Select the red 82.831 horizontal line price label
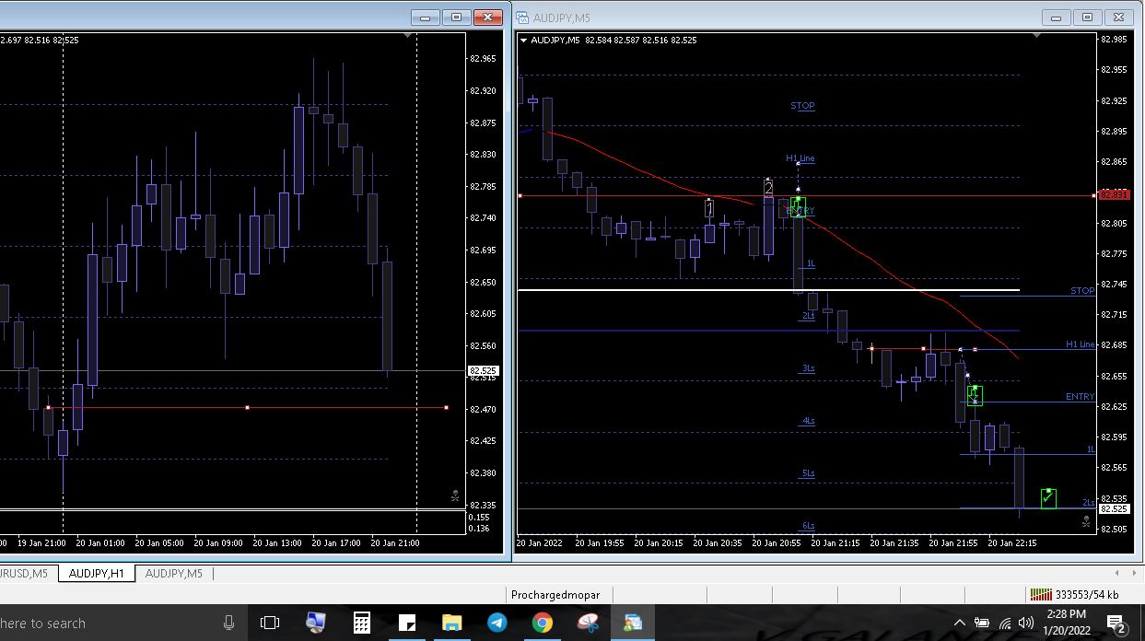This screenshot has width=1145, height=641. click(x=1115, y=195)
